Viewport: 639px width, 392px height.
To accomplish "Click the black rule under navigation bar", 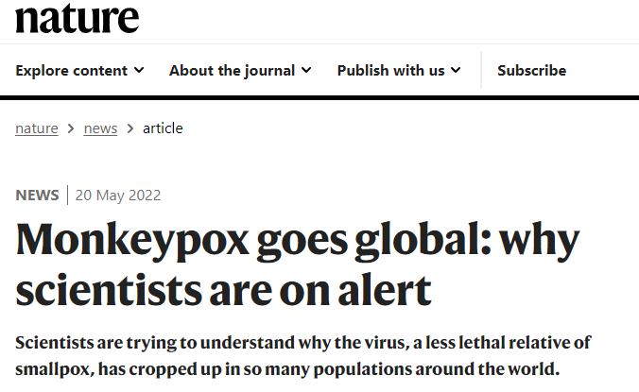I will tap(319, 97).
